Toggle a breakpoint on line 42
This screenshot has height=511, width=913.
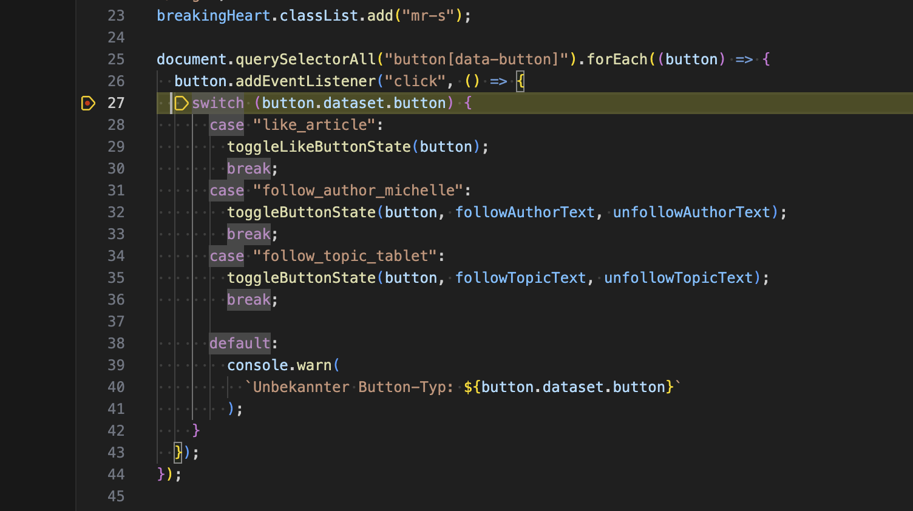(89, 430)
